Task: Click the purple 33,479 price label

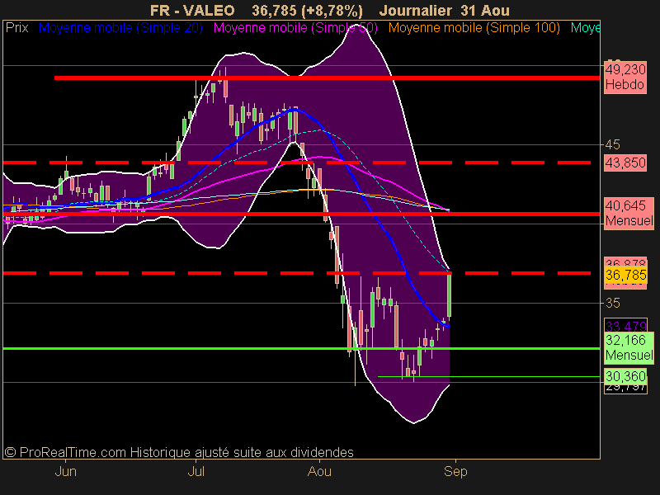Action: point(625,326)
